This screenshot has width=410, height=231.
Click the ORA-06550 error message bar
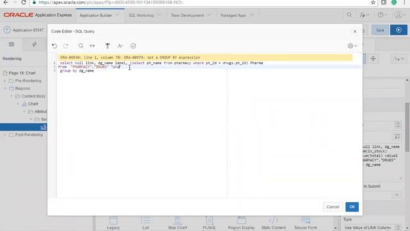click(x=205, y=57)
